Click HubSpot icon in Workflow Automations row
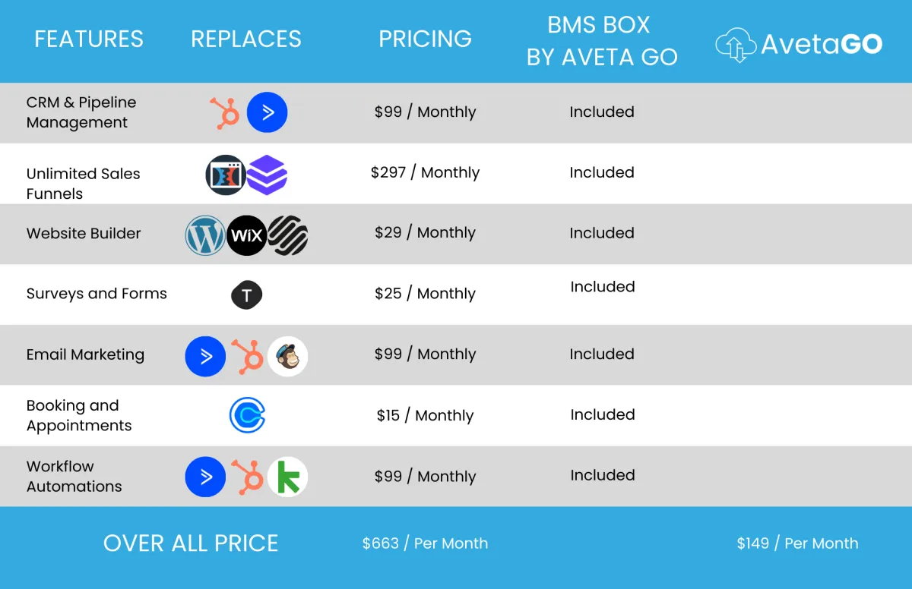The image size is (912, 589). click(247, 477)
